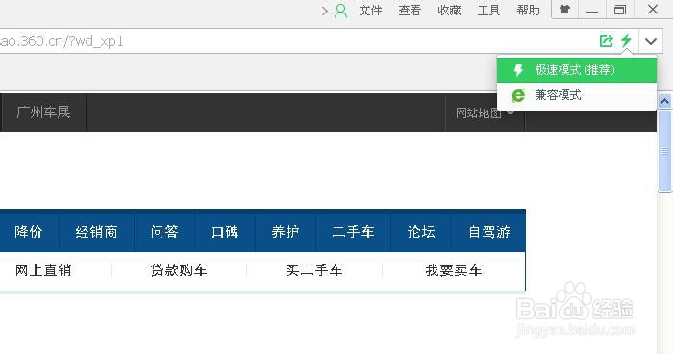Click the vertical scrollbar thumb
Screen dimensions: 673x354
click(665, 151)
